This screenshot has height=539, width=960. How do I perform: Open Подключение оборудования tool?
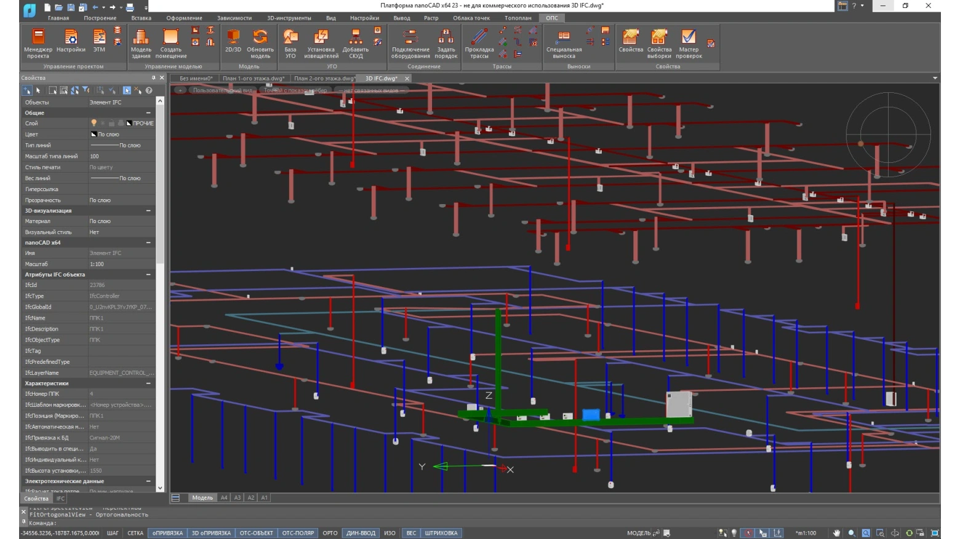(x=410, y=43)
